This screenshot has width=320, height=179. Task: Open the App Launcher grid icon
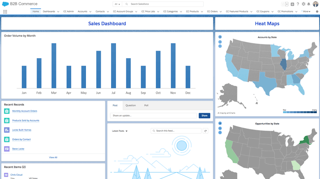pos(5,12)
